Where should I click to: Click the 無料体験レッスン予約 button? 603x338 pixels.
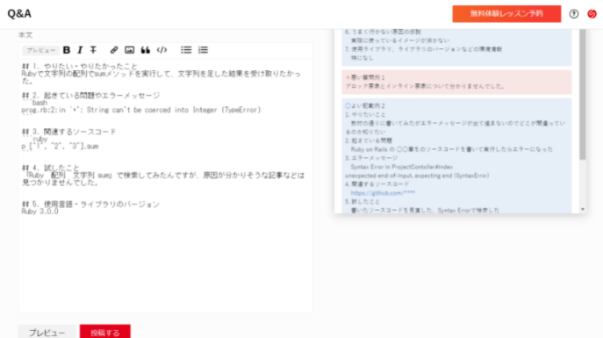506,14
